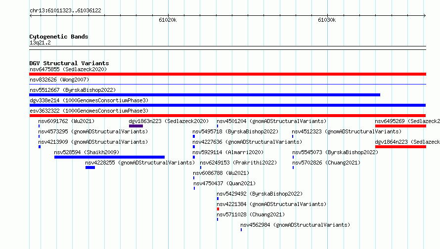Viewport: 440px width, 249px height.
Task: Select the nsv832626 (Wong2007) label
Action: point(59,80)
